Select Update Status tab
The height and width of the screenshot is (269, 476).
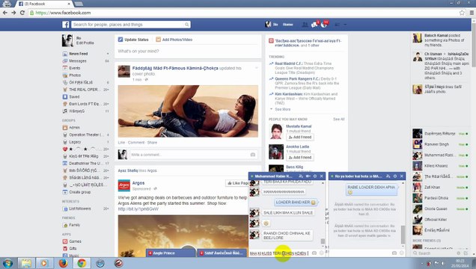[x=133, y=40]
